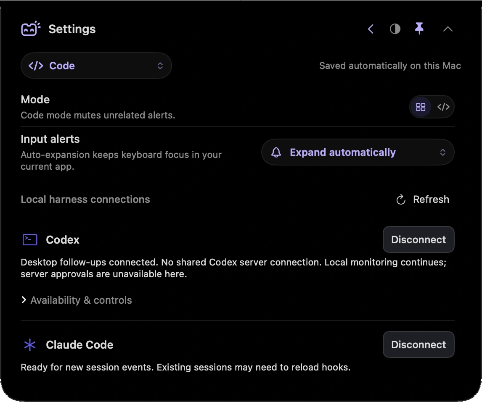This screenshot has height=402, width=482.
Task: Click the code brackets icon in Code dropdown
Action: tap(36, 66)
